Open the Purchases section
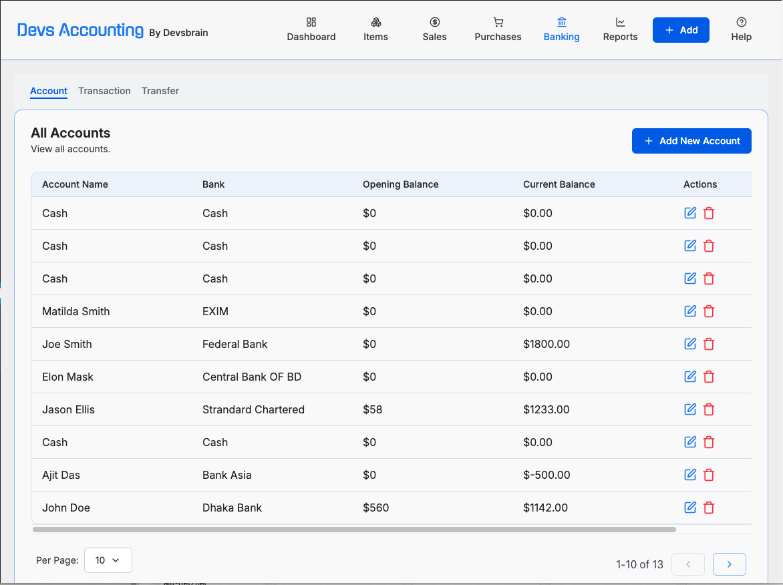The width and height of the screenshot is (783, 585). pos(498,29)
